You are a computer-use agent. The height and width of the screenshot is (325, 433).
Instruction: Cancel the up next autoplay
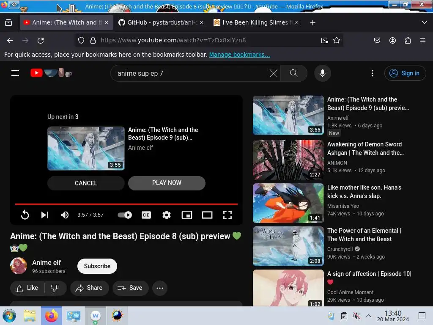pyautogui.click(x=86, y=183)
